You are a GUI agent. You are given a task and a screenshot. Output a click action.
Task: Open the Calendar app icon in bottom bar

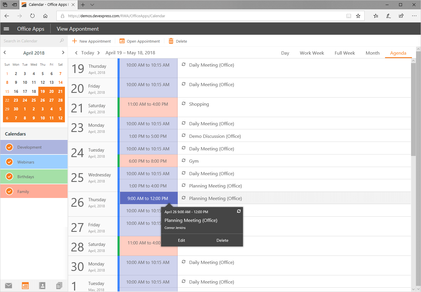click(x=25, y=286)
